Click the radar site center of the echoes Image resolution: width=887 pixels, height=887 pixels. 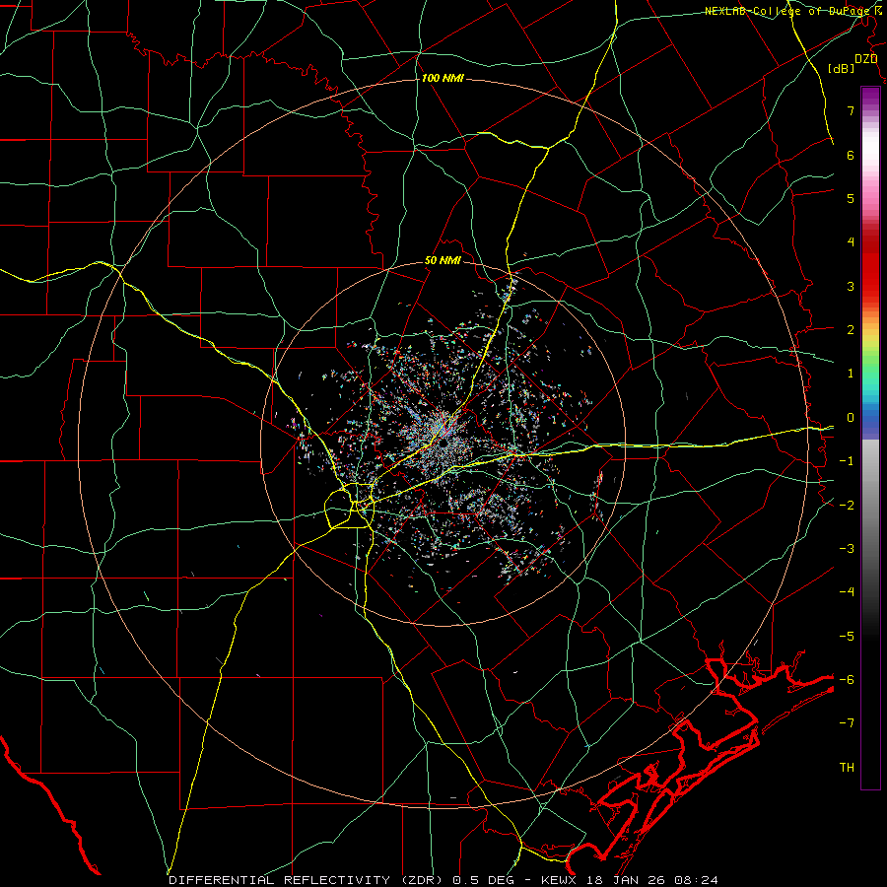443,443
